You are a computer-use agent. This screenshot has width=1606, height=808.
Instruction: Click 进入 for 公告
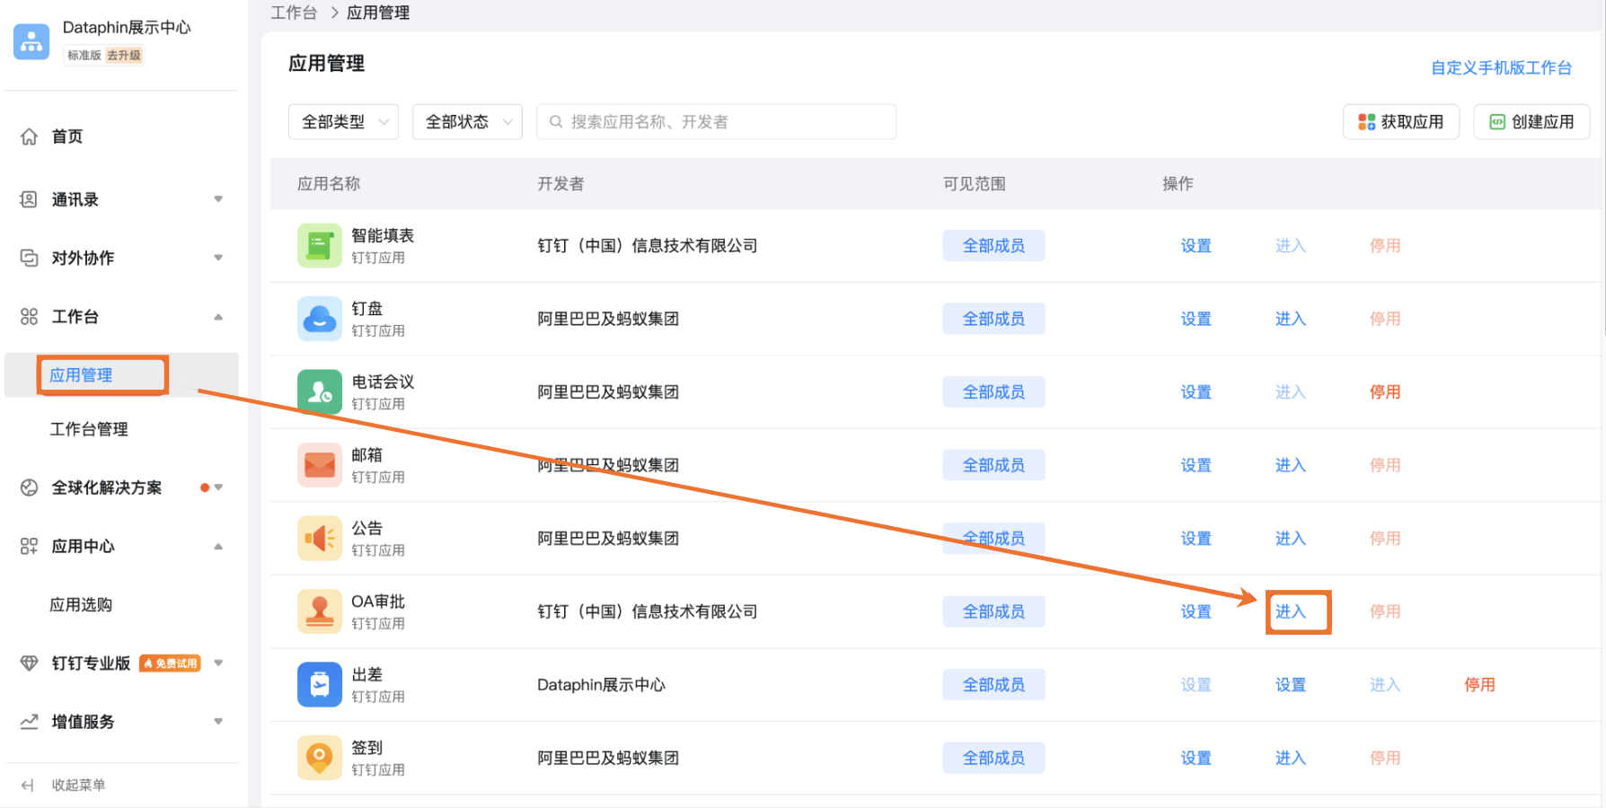click(1291, 539)
